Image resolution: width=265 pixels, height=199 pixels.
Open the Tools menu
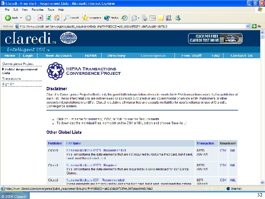click(51, 10)
